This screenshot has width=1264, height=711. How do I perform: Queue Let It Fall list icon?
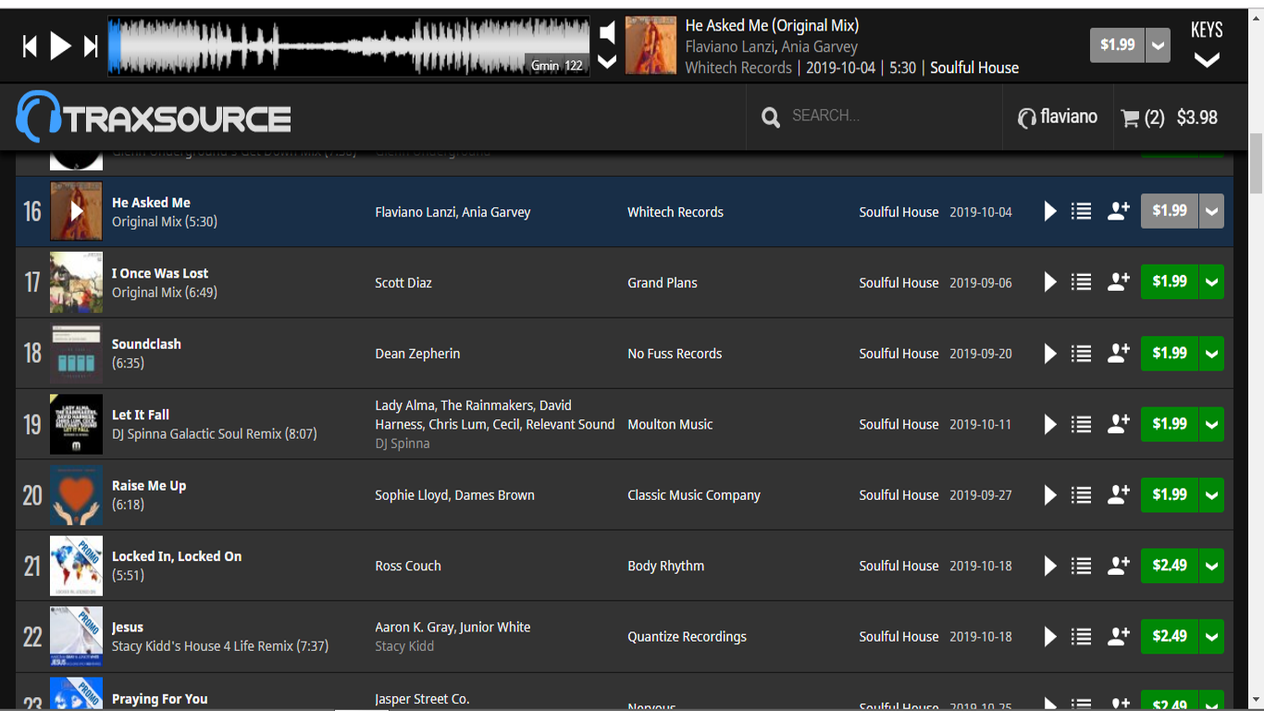click(x=1081, y=424)
